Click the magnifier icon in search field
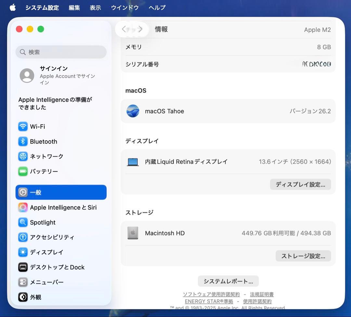The height and width of the screenshot is (317, 351). [x=23, y=52]
